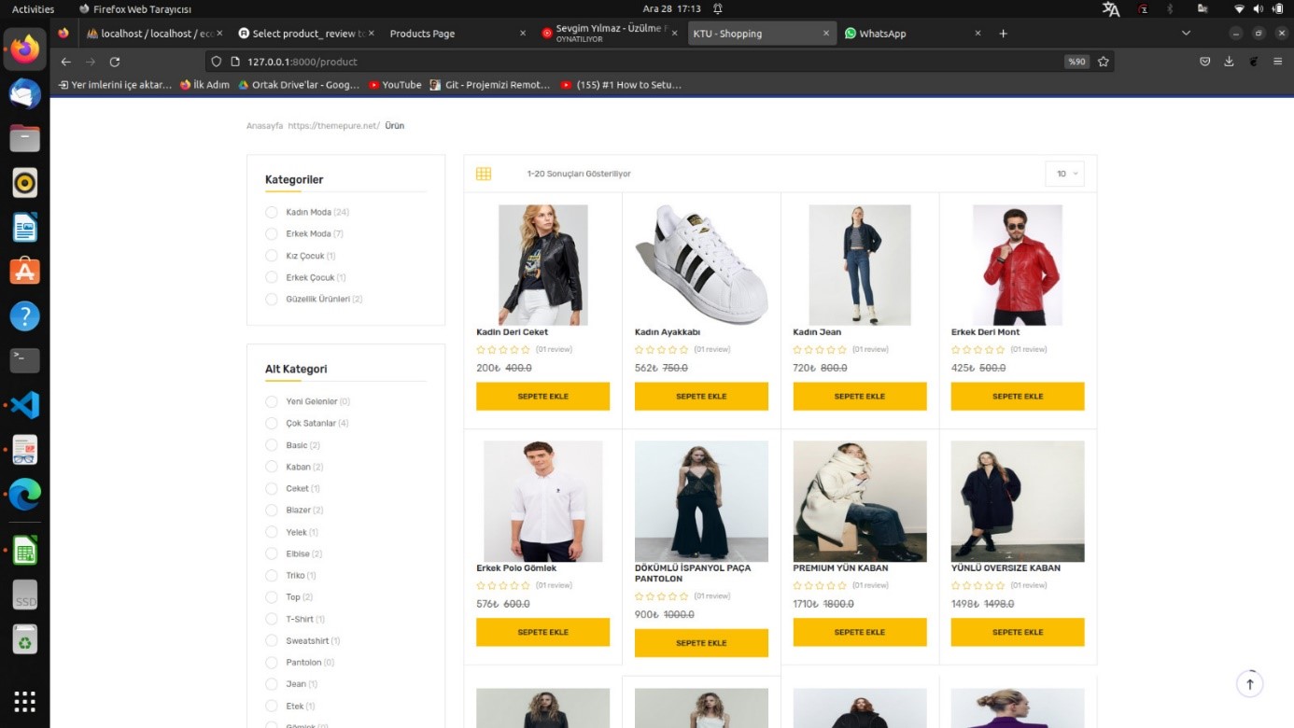Open Firefox downloads icon
The image size is (1294, 728).
pos(1229,62)
